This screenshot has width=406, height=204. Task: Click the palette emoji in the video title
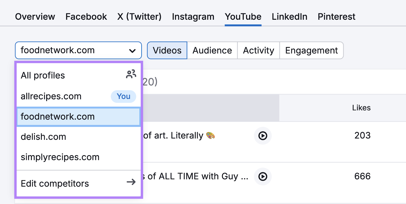(211, 135)
